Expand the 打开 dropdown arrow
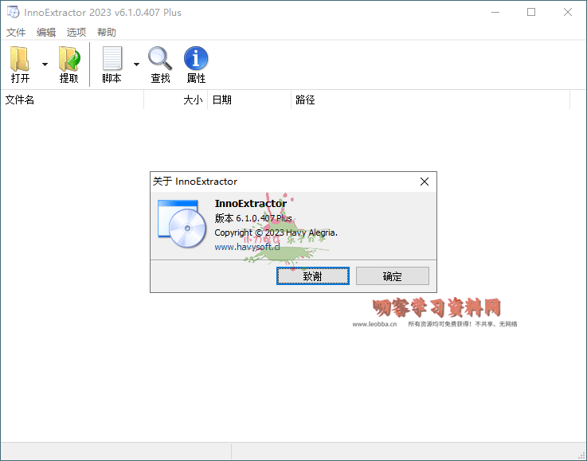The height and width of the screenshot is (461, 587). coord(45,64)
